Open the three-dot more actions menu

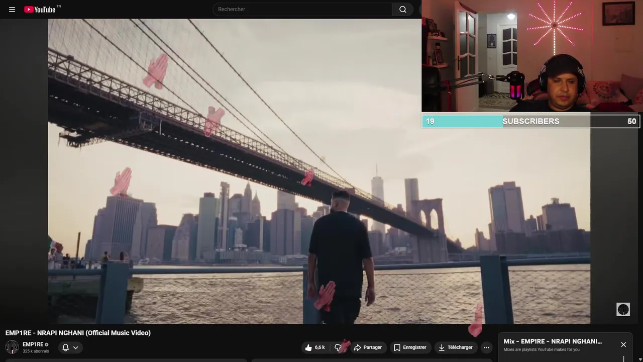pyautogui.click(x=486, y=347)
